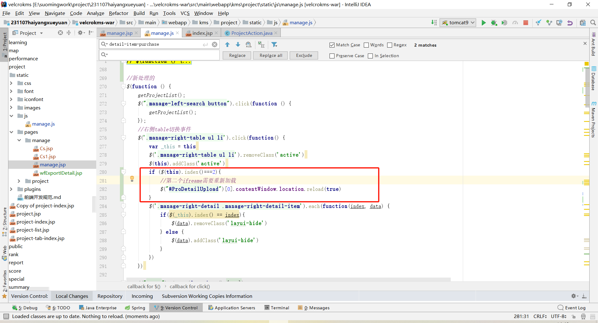
Task: Enable the Regex checkbox
Action: pyautogui.click(x=390, y=45)
